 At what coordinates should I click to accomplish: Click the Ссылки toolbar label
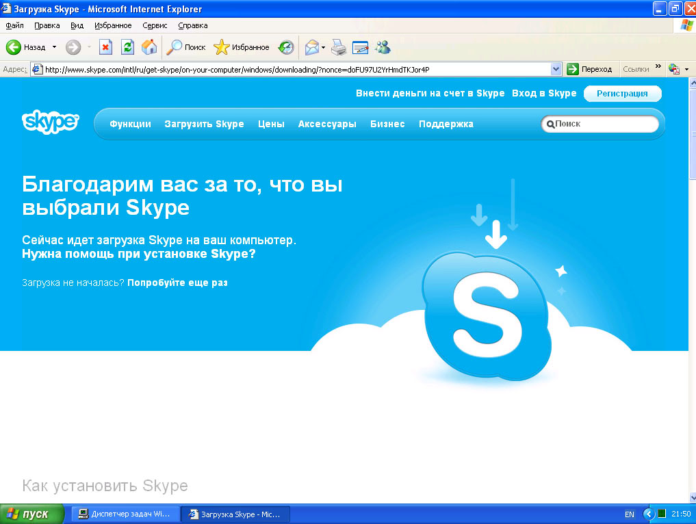(x=636, y=69)
